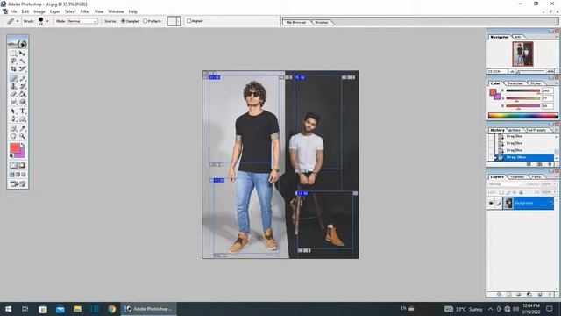Click the color ramp spectrum bar
Screen dimensions: 561x316
click(522, 115)
